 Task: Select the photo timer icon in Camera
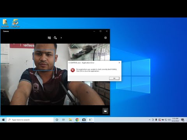click(x=55, y=38)
